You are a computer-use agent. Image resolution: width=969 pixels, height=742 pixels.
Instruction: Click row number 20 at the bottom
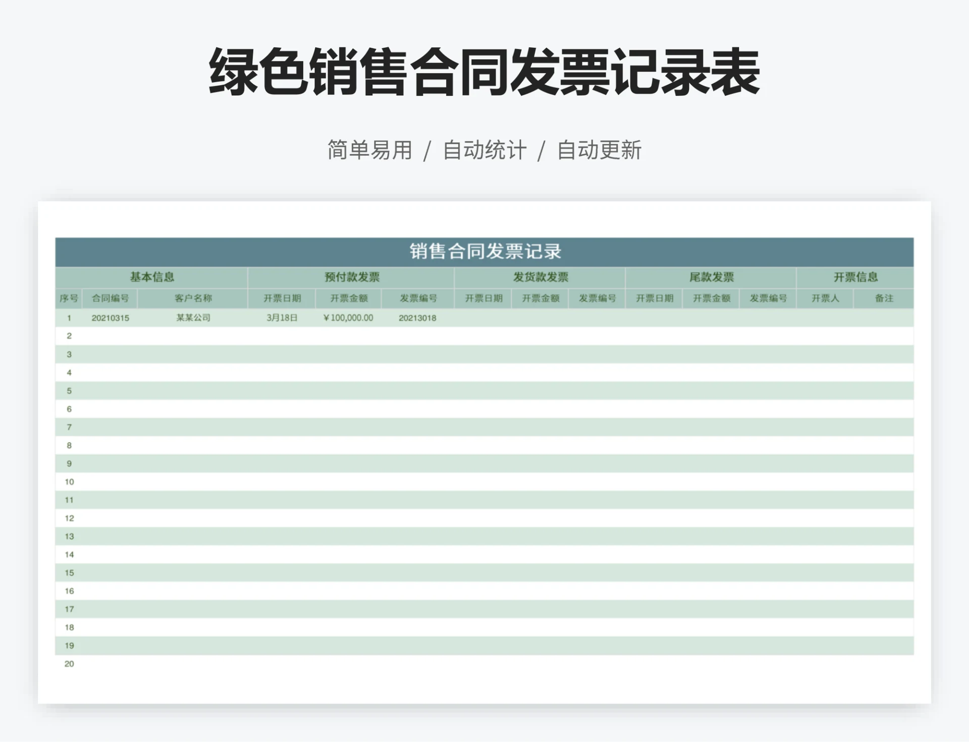[69, 664]
